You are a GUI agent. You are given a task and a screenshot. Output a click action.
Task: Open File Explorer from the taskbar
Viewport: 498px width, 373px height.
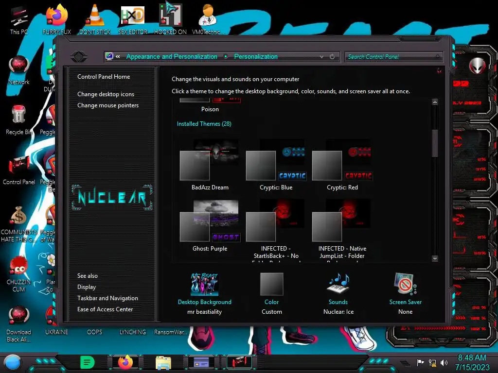163,362
